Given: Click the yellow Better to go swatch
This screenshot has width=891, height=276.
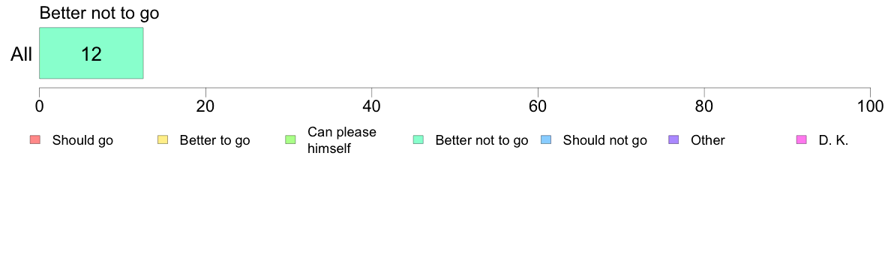Looking at the screenshot, I should (x=163, y=140).
